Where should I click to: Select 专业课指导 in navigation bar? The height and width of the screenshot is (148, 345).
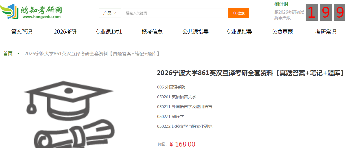click(x=239, y=32)
